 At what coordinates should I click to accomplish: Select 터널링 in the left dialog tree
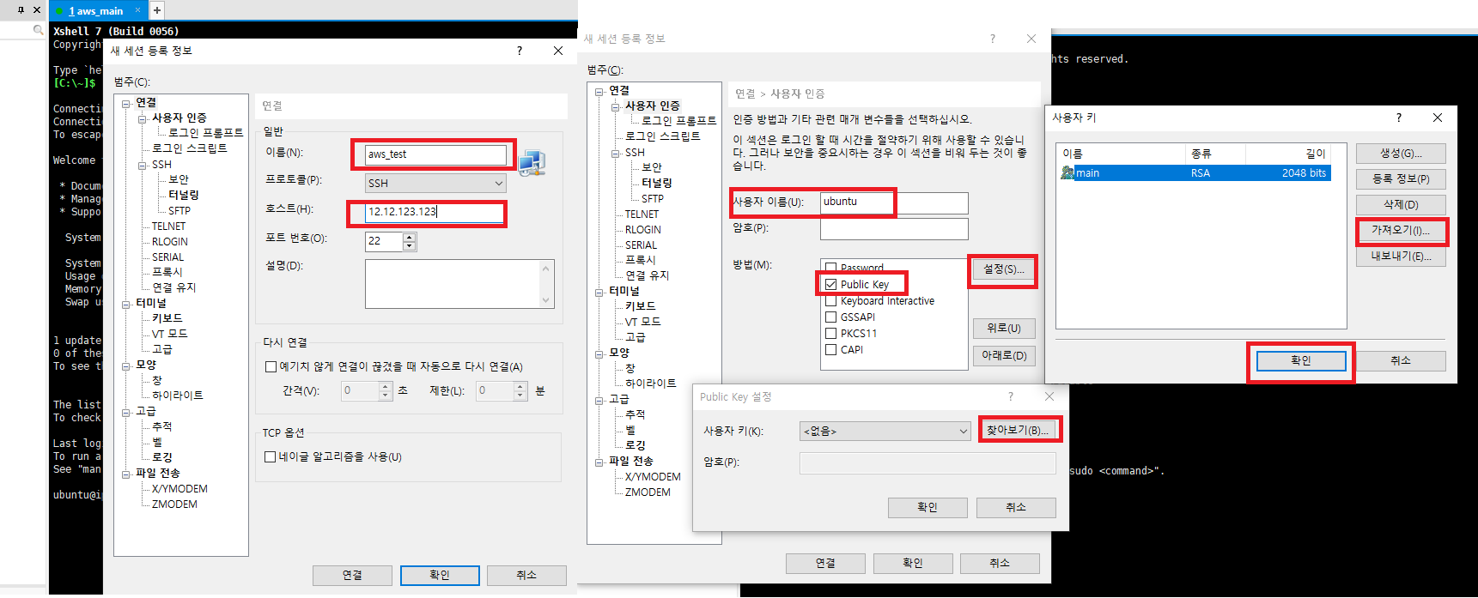pyautogui.click(x=184, y=195)
